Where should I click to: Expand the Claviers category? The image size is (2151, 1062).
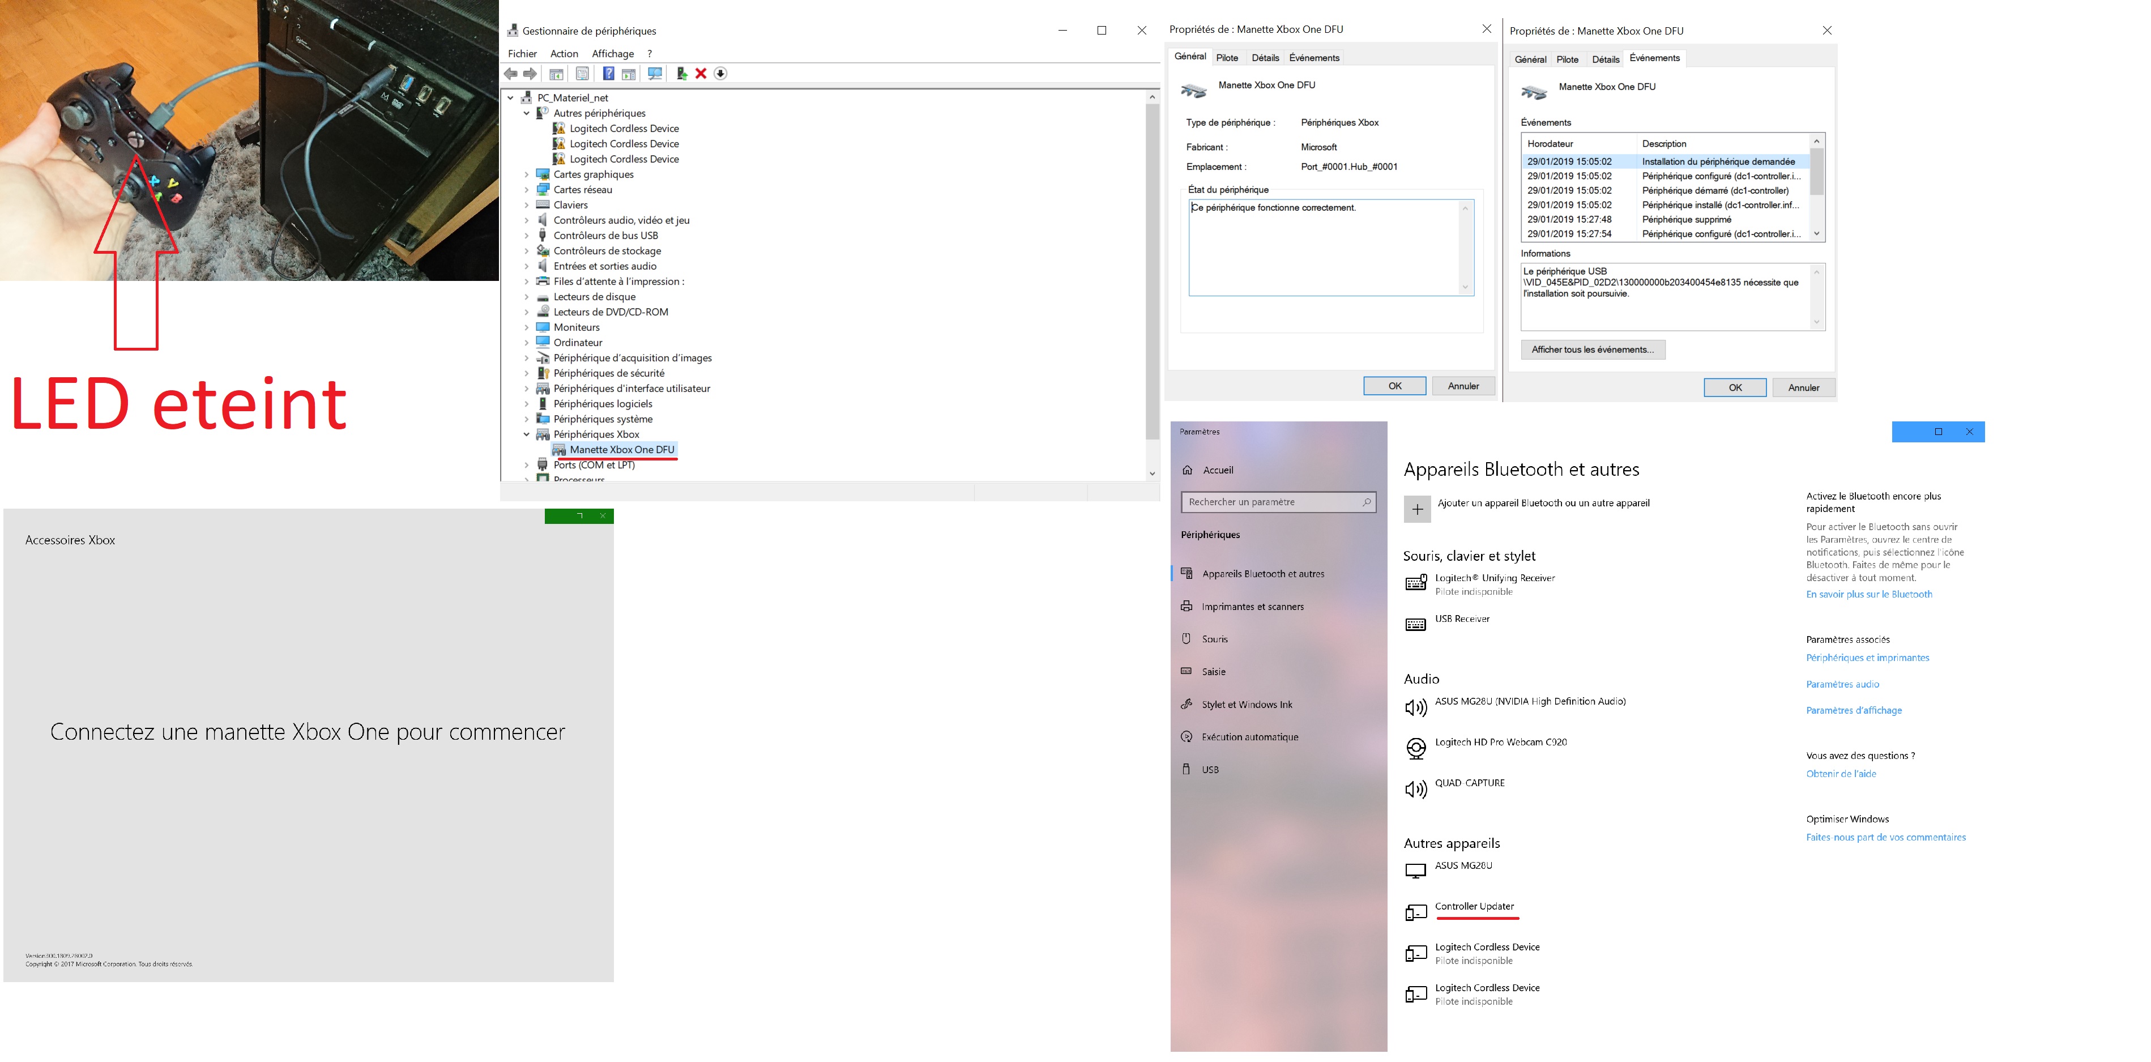[x=526, y=204]
